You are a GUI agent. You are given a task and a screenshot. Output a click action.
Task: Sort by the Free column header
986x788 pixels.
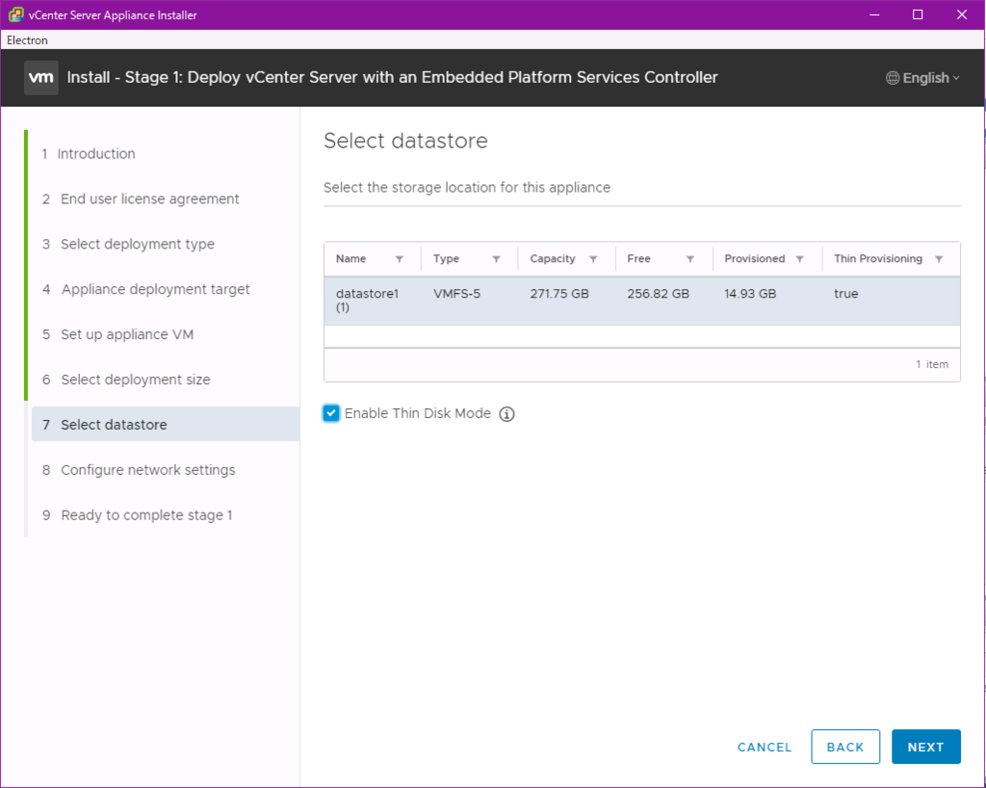click(639, 259)
